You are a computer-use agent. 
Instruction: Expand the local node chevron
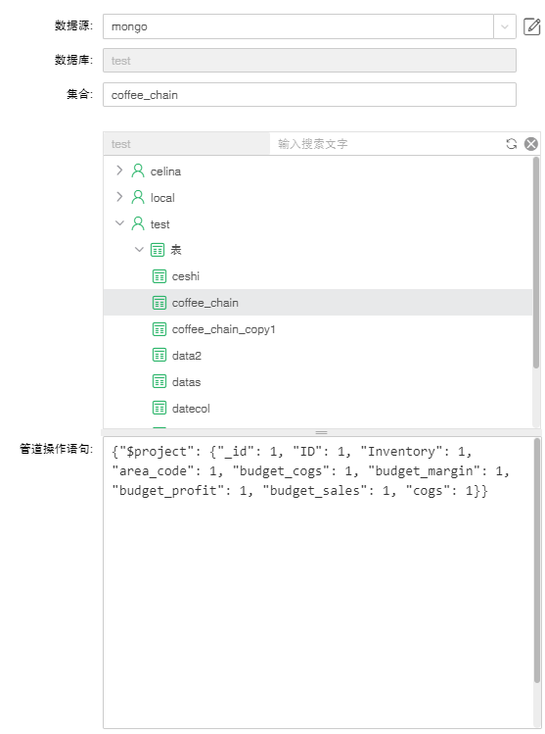pyautogui.click(x=119, y=197)
